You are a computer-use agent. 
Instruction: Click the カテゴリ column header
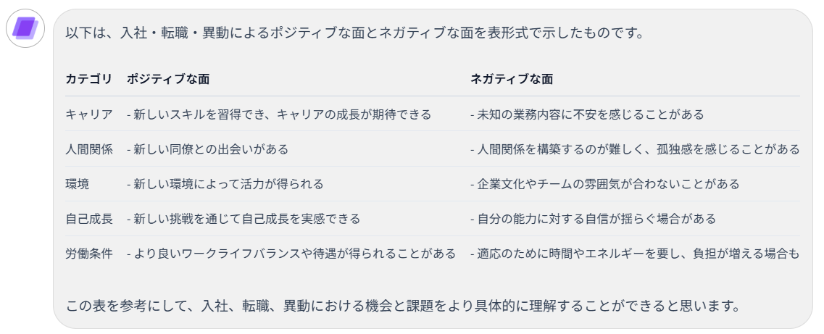coord(89,79)
